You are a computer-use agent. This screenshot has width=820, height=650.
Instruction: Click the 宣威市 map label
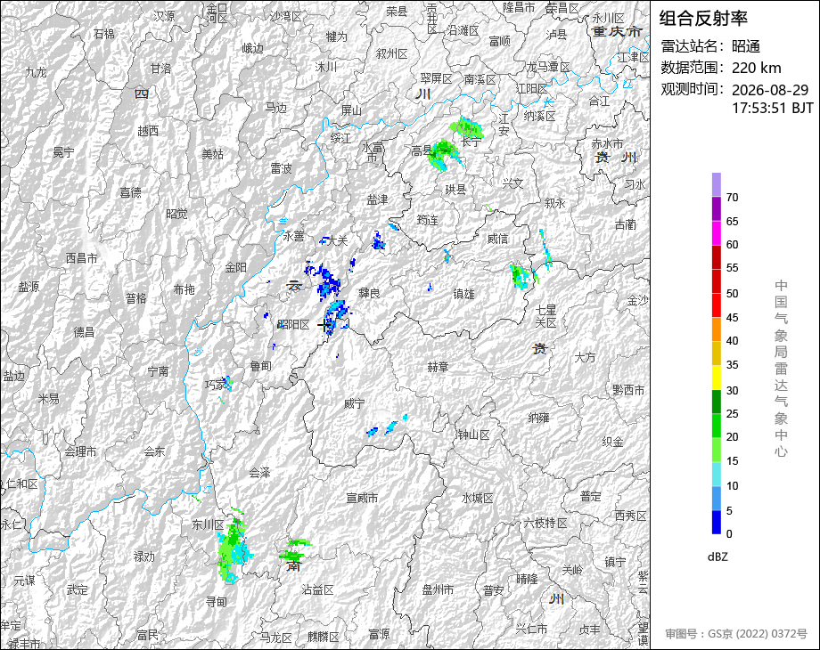pyautogui.click(x=362, y=498)
